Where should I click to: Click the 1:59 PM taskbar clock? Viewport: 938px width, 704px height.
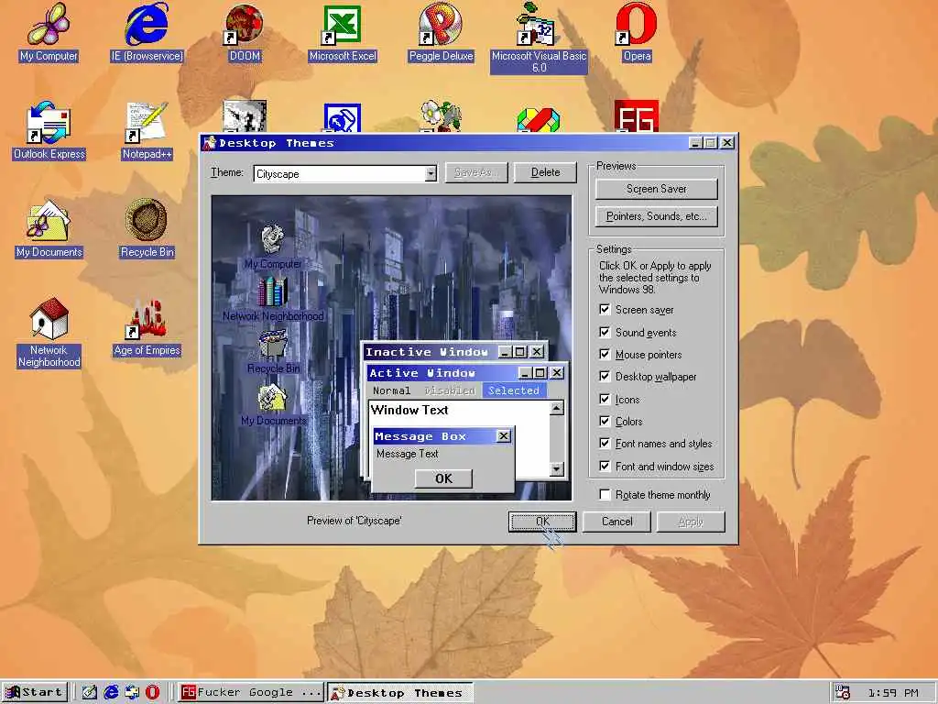(x=893, y=693)
